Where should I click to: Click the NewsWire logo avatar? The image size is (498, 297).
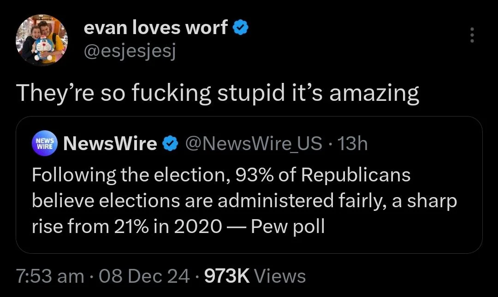45,144
